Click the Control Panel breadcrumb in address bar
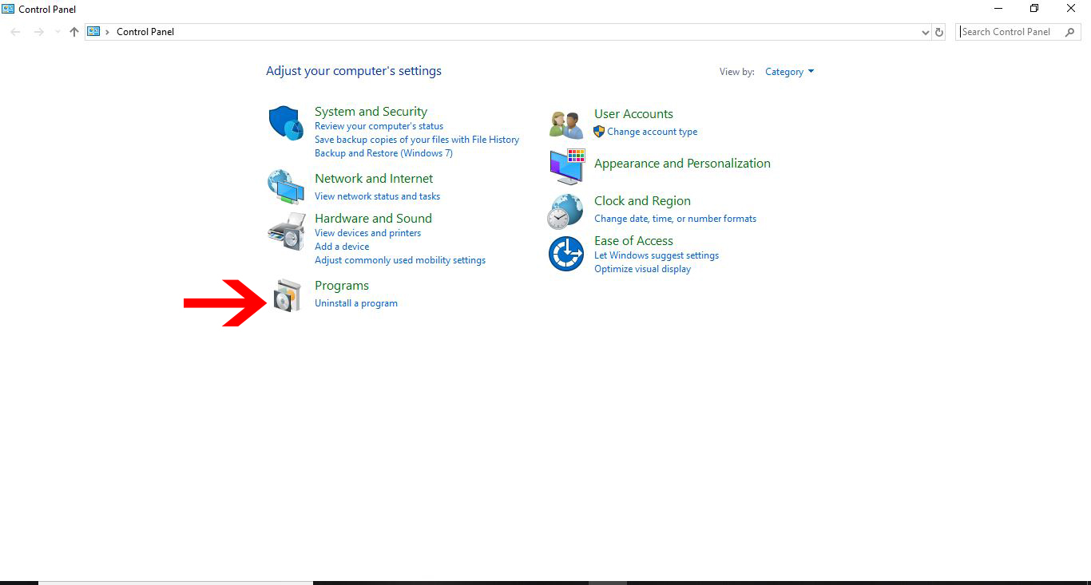Screen dimensions: 1091x585 point(145,32)
